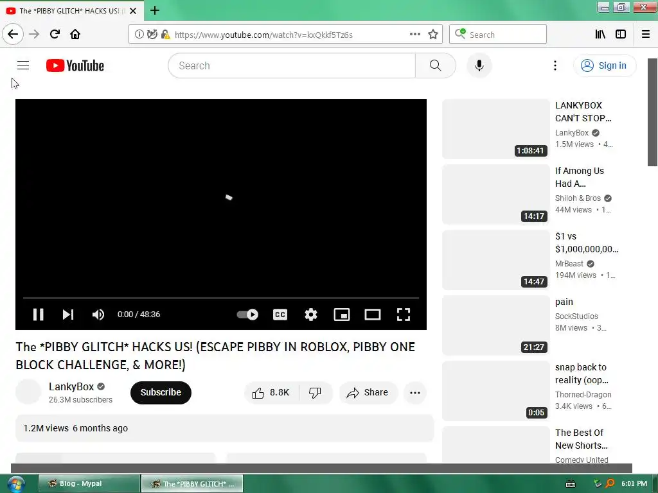Open the $1 vs $1,000,000 video
658x493 pixels.
[x=586, y=242]
